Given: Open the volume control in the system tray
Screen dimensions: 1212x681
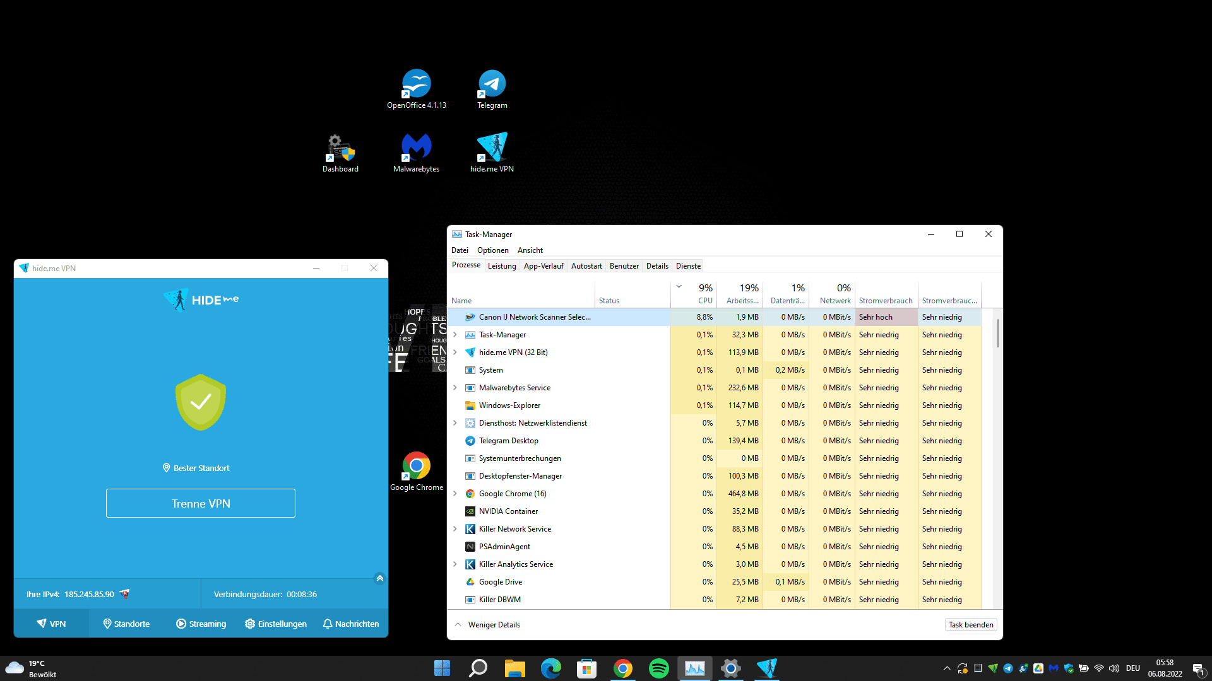Looking at the screenshot, I should pyautogui.click(x=1114, y=668).
